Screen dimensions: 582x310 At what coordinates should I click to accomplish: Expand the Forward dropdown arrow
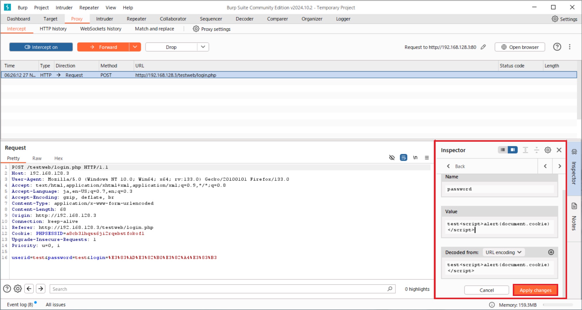[135, 47]
